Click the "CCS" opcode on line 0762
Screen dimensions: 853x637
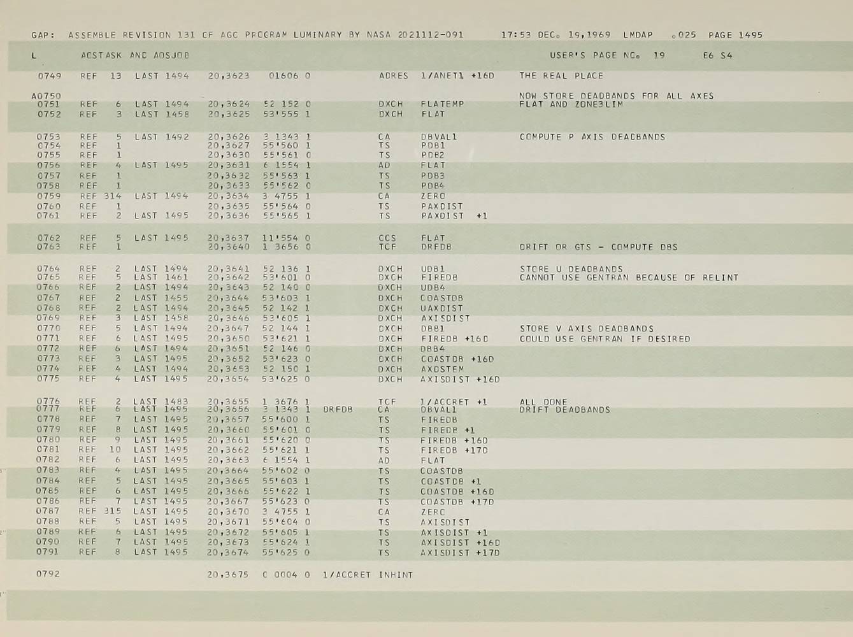pos(387,238)
